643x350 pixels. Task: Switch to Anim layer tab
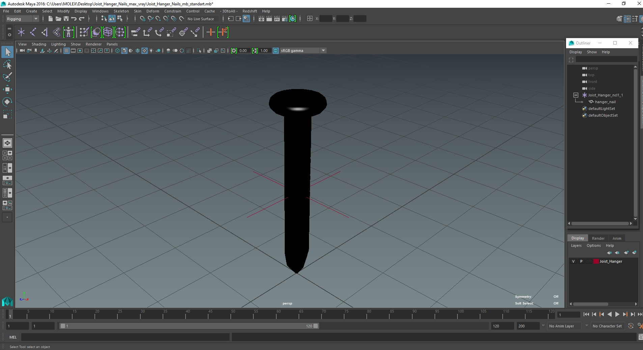[x=617, y=238]
